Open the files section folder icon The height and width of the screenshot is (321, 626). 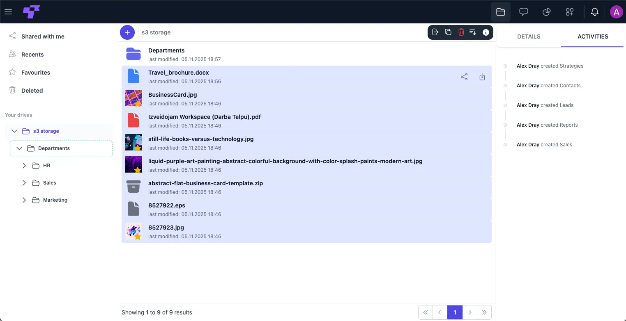point(501,12)
